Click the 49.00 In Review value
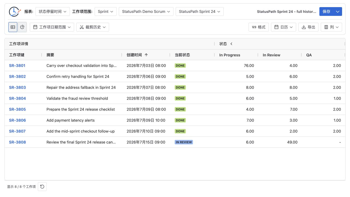The height and width of the screenshot is (197, 350). (x=292, y=142)
